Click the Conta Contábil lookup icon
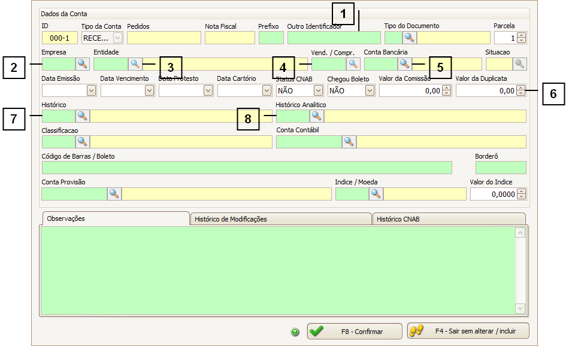Screen dimensions: 566x346 tap(349, 142)
